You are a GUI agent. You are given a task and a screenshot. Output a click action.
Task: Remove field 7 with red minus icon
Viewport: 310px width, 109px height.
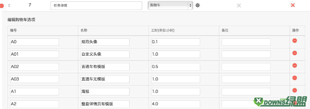click(1, 6)
